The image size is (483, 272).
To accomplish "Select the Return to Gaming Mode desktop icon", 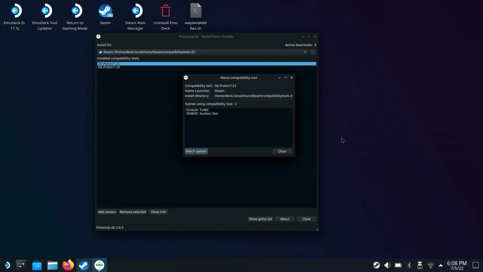I will (75, 17).
